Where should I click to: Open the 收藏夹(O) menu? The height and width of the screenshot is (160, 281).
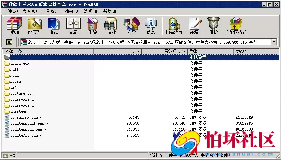[70, 11]
